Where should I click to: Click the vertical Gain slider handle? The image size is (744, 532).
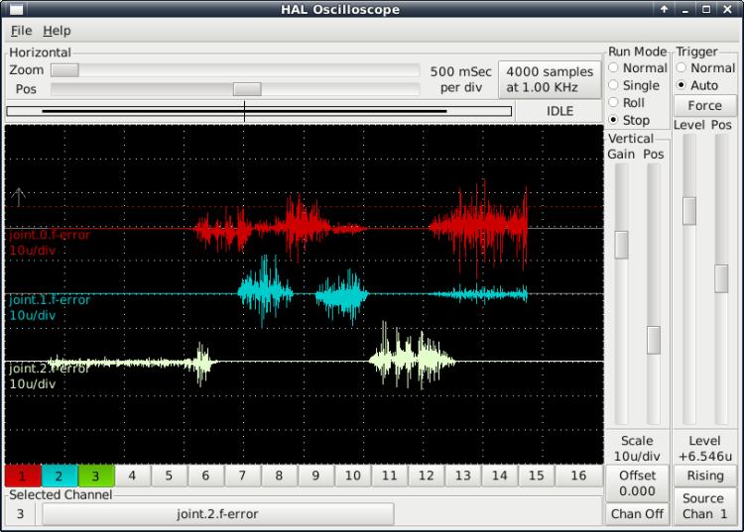tap(621, 244)
